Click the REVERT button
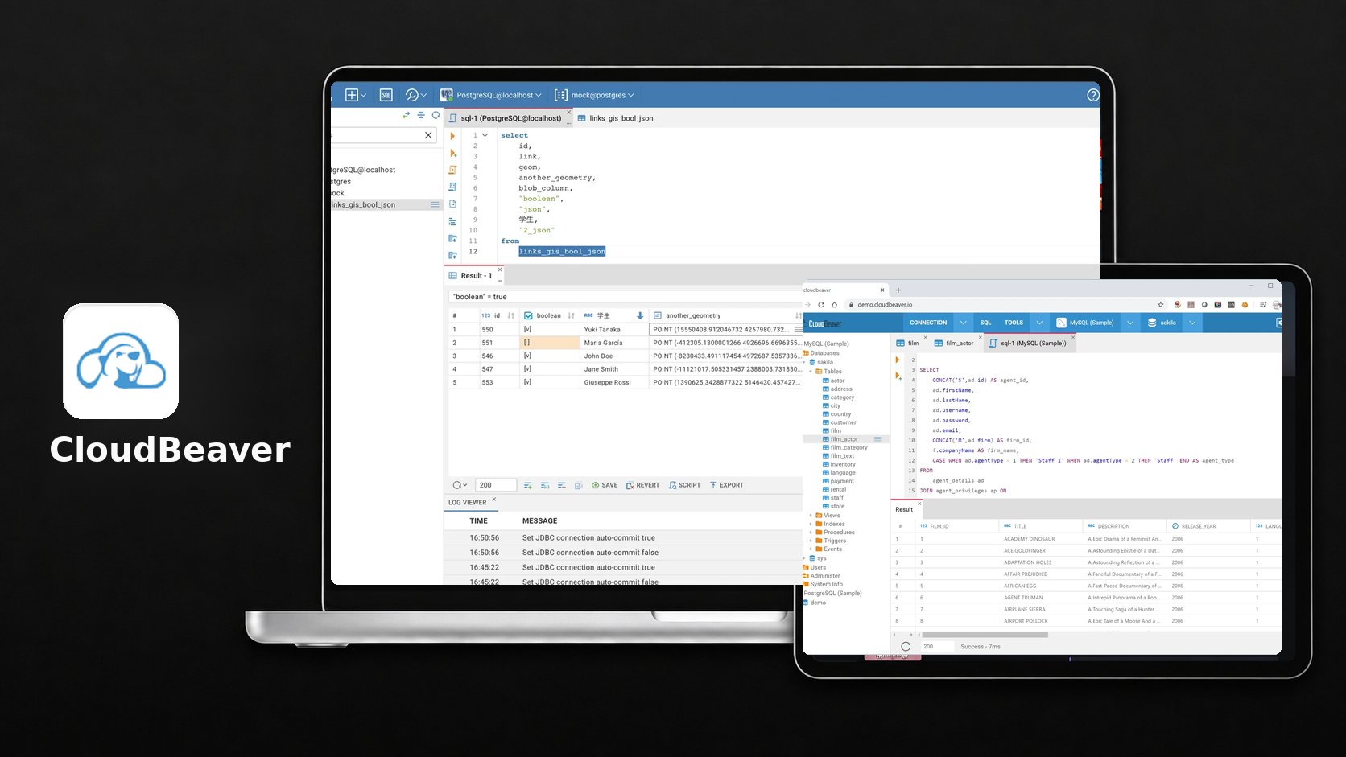 pyautogui.click(x=642, y=485)
